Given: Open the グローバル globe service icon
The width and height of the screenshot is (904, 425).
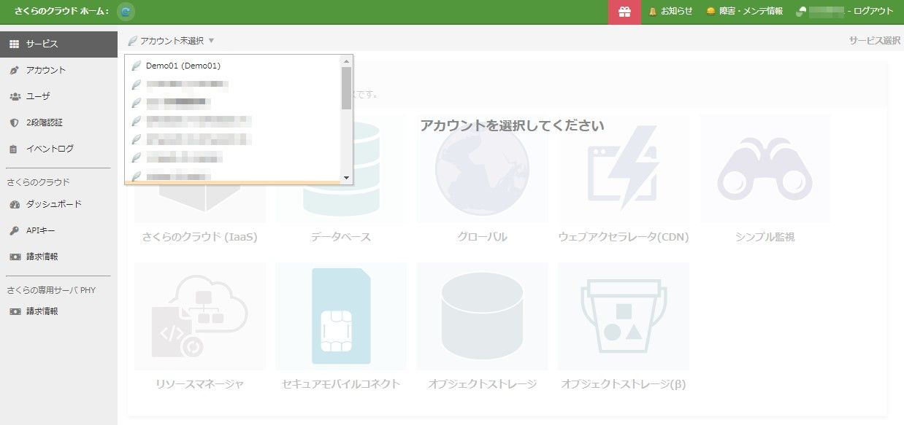Looking at the screenshot, I should (x=482, y=168).
